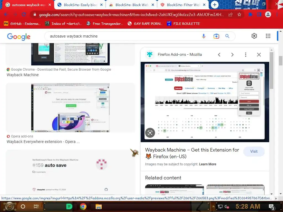Open 'Wayback Machine – Get this Extension' title link

[x=192, y=153]
